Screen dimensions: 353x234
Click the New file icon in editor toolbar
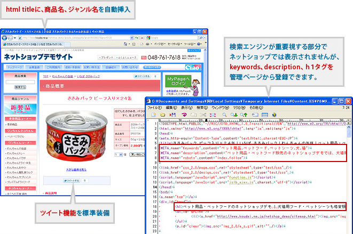(154, 115)
